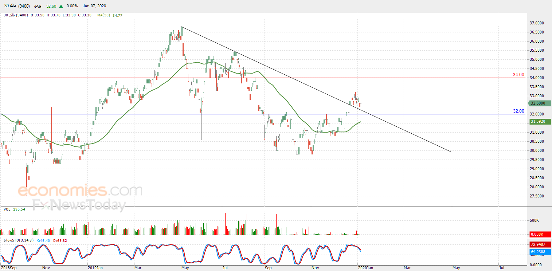Click the VOL 295.54 volume label

click(x=15, y=209)
